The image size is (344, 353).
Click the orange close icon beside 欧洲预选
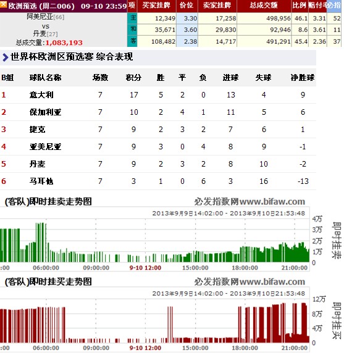3,4
